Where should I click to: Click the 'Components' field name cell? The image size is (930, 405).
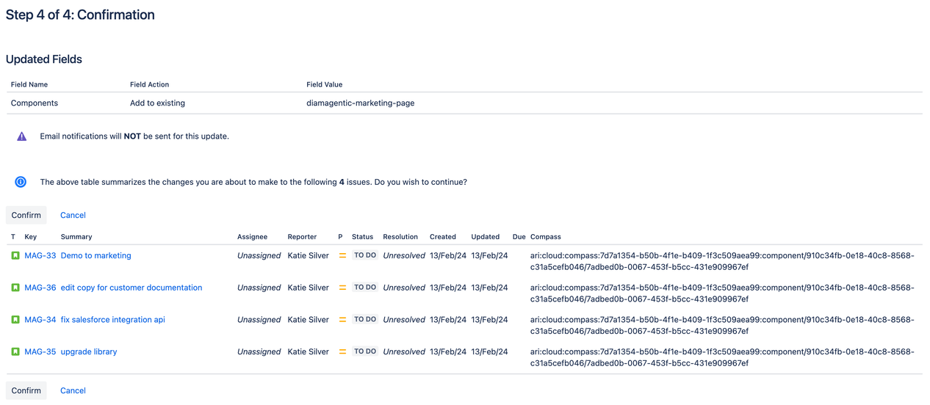pyautogui.click(x=35, y=103)
